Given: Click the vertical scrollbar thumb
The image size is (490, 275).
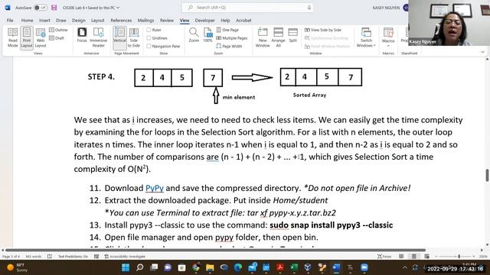Looking at the screenshot, I should (487, 175).
